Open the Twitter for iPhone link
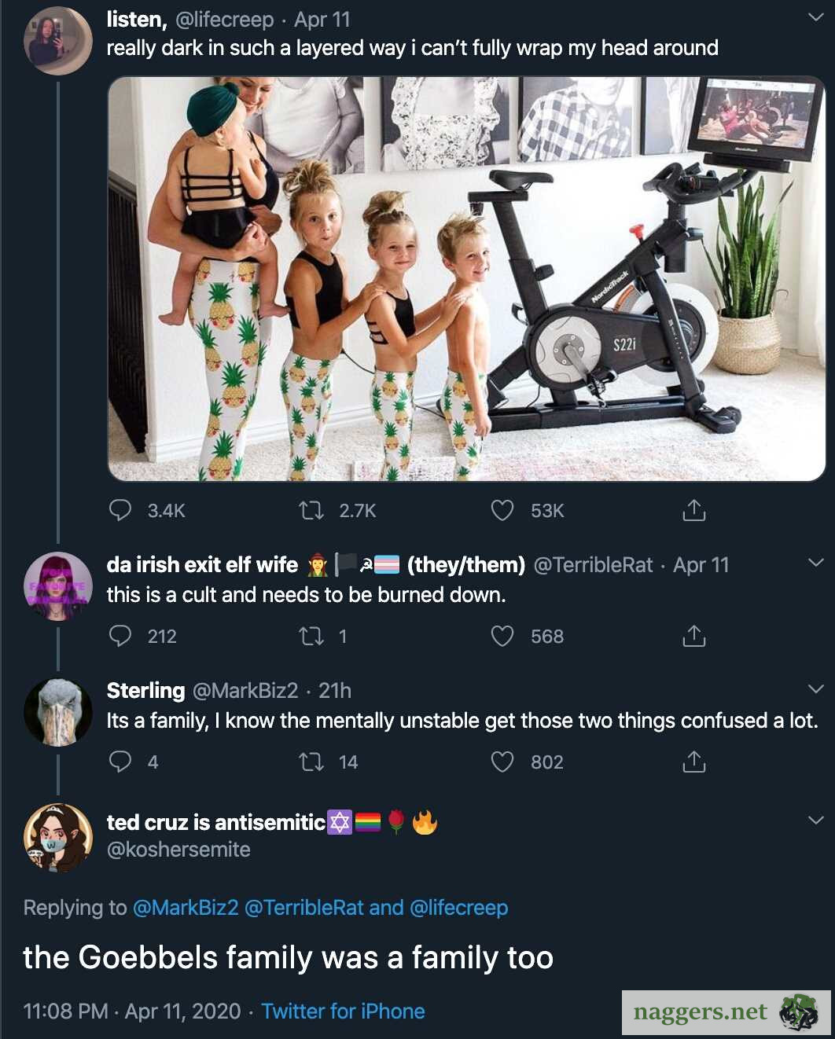 click(x=343, y=1011)
